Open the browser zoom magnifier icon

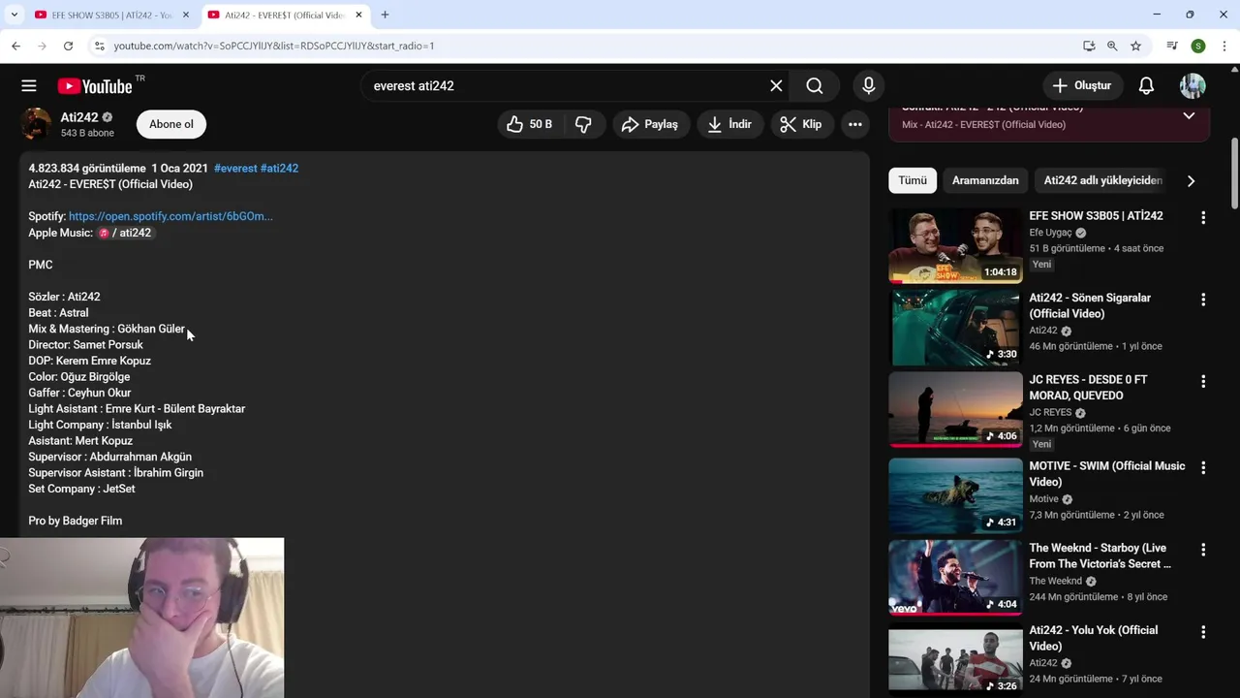pyautogui.click(x=1112, y=46)
